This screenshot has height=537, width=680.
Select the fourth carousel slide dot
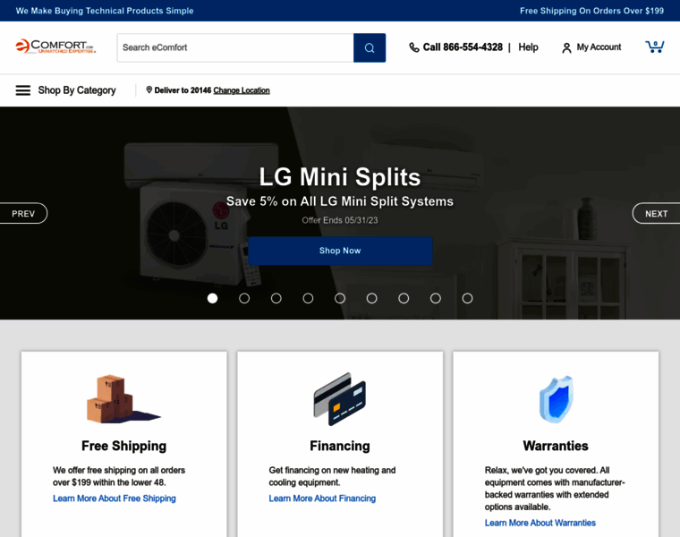[x=308, y=298]
